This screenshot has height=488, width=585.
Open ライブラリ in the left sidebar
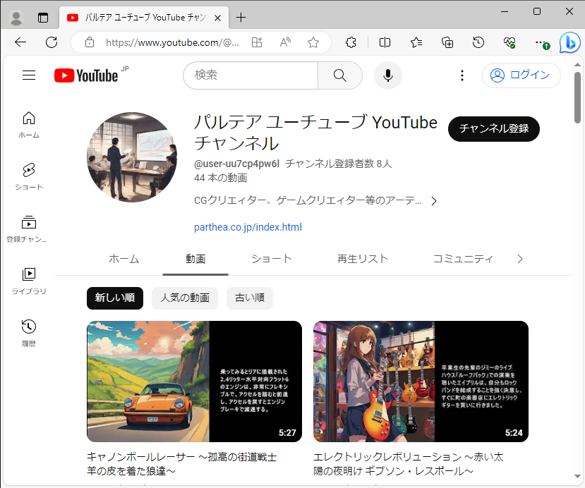click(x=29, y=281)
